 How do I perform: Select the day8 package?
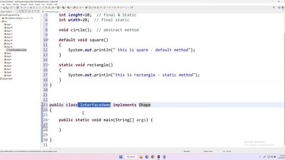point(9,72)
